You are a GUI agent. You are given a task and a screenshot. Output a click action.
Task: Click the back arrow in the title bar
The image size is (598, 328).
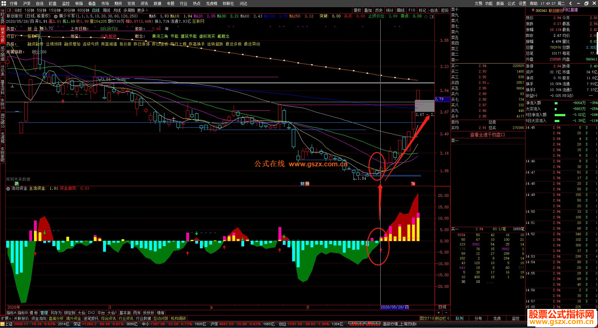571,3
